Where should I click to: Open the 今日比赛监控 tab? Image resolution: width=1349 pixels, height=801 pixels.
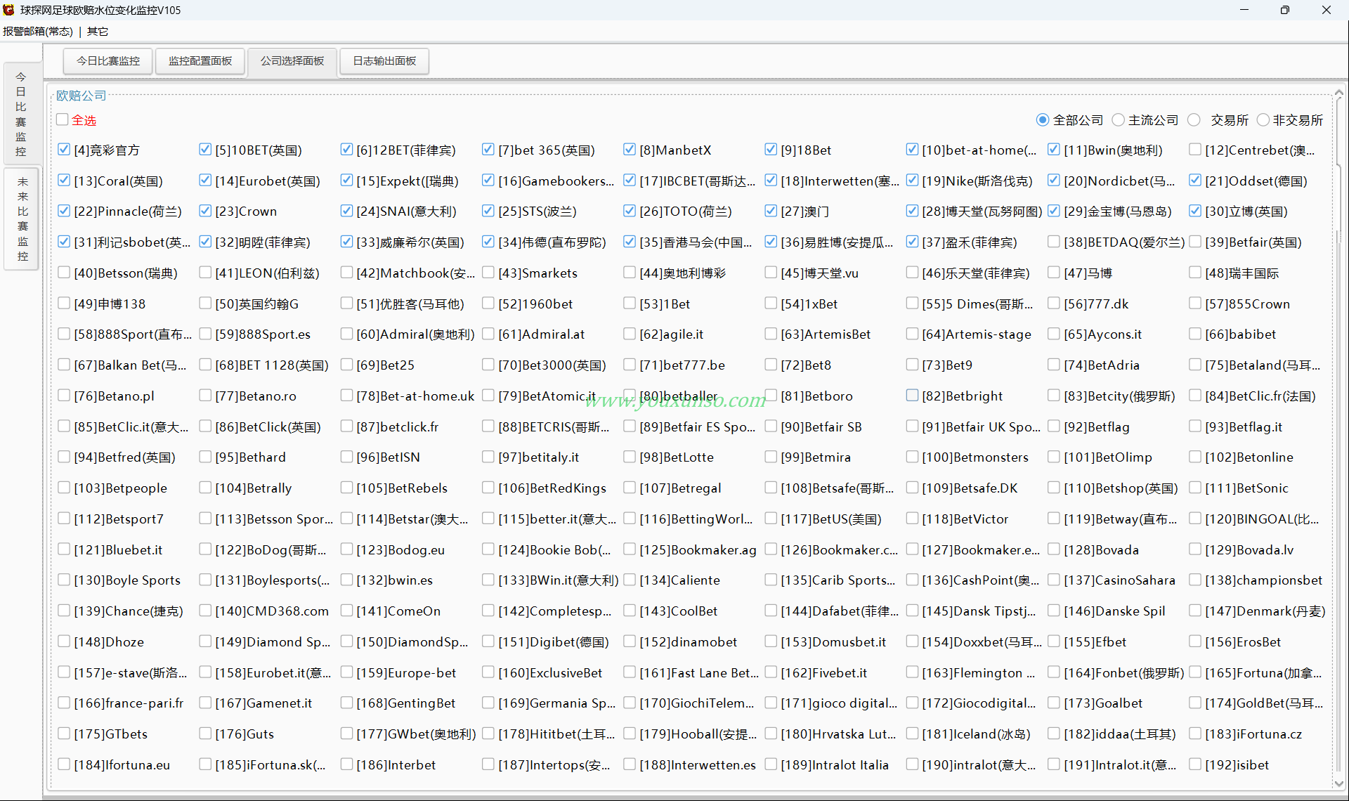click(108, 61)
